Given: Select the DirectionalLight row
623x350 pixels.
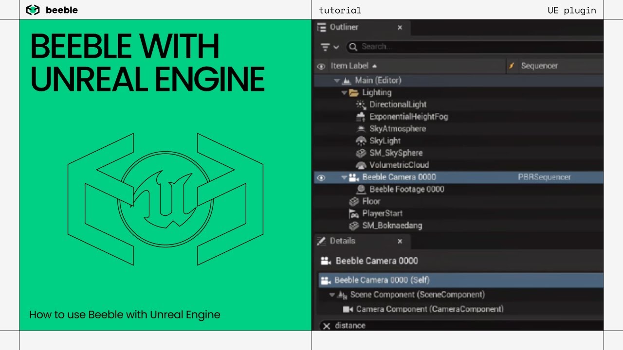Looking at the screenshot, I should click(x=459, y=105).
